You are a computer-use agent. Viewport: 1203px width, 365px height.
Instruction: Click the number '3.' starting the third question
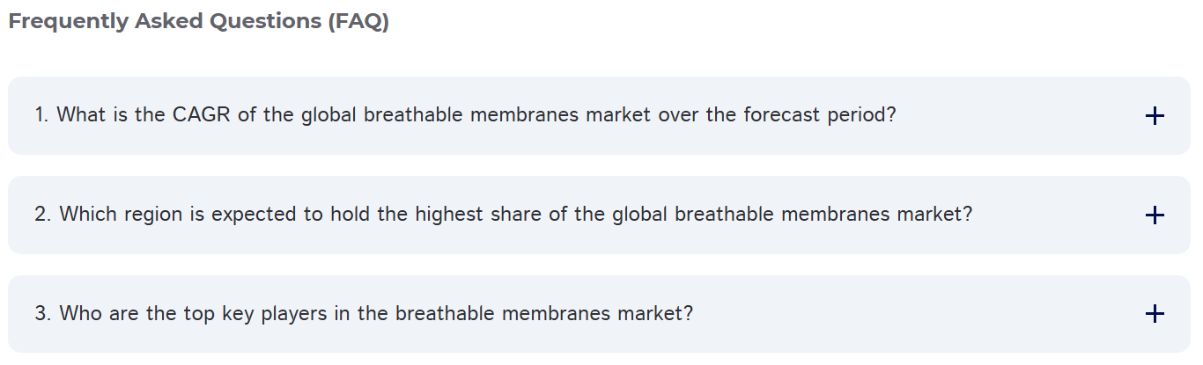(44, 314)
